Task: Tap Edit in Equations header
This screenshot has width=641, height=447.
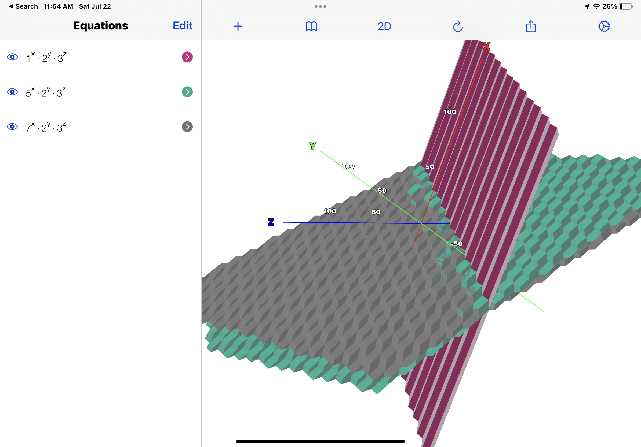Action: point(182,26)
